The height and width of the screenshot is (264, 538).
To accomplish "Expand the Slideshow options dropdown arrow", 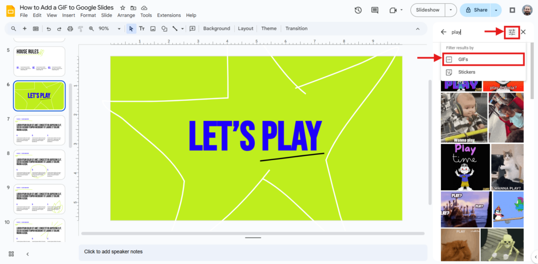I will pos(451,10).
